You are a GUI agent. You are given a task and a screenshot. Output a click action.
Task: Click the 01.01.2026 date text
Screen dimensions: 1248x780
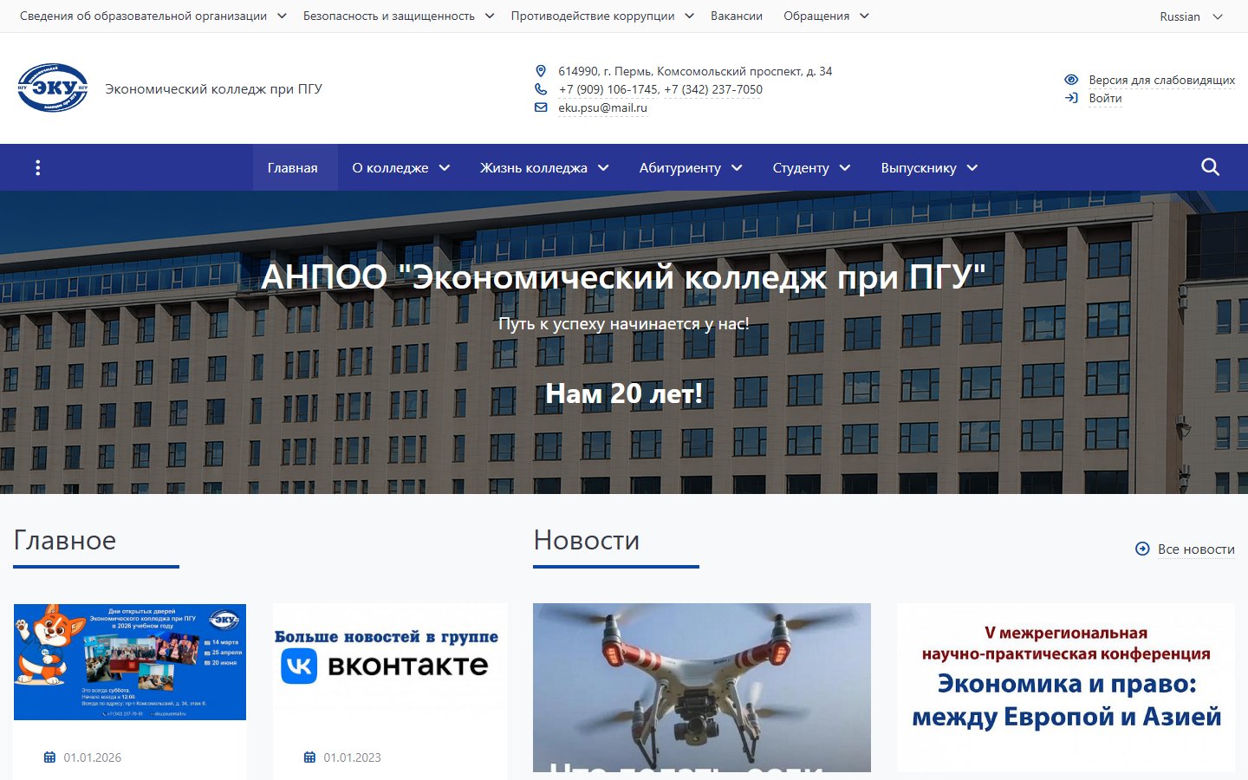coord(92,757)
